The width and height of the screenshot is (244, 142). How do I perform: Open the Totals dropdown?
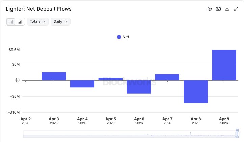[x=38, y=22]
